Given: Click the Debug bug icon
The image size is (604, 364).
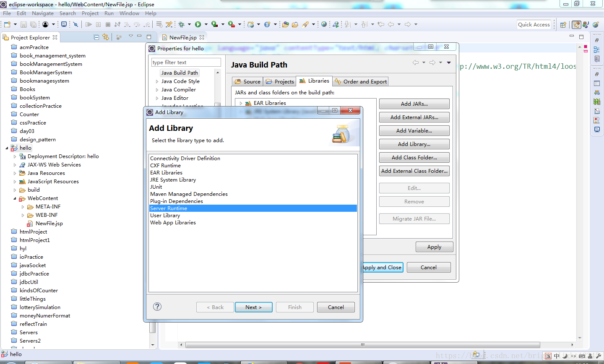Looking at the screenshot, I should pyautogui.click(x=181, y=24).
